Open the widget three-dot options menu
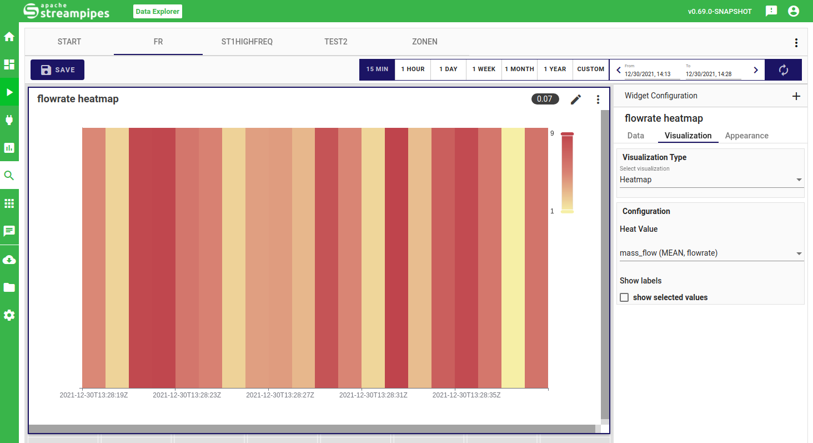Viewport: 813px width, 443px height. point(598,99)
